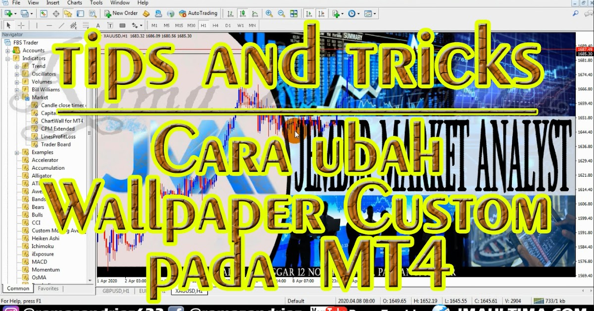Switch to the bar chart icon

pos(231,13)
